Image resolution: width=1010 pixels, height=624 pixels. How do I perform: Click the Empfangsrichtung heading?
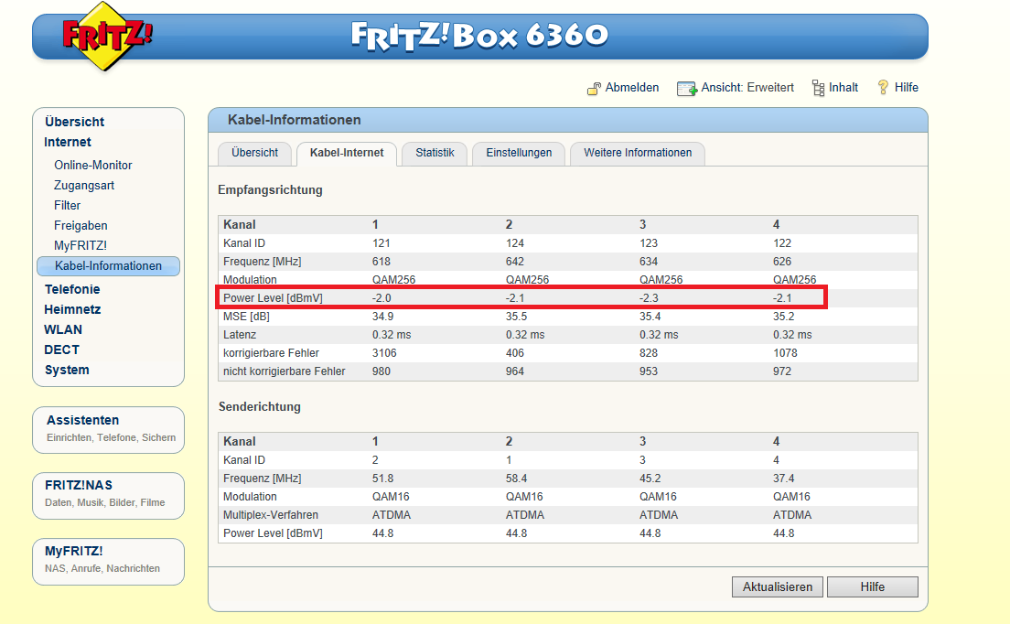coord(270,190)
